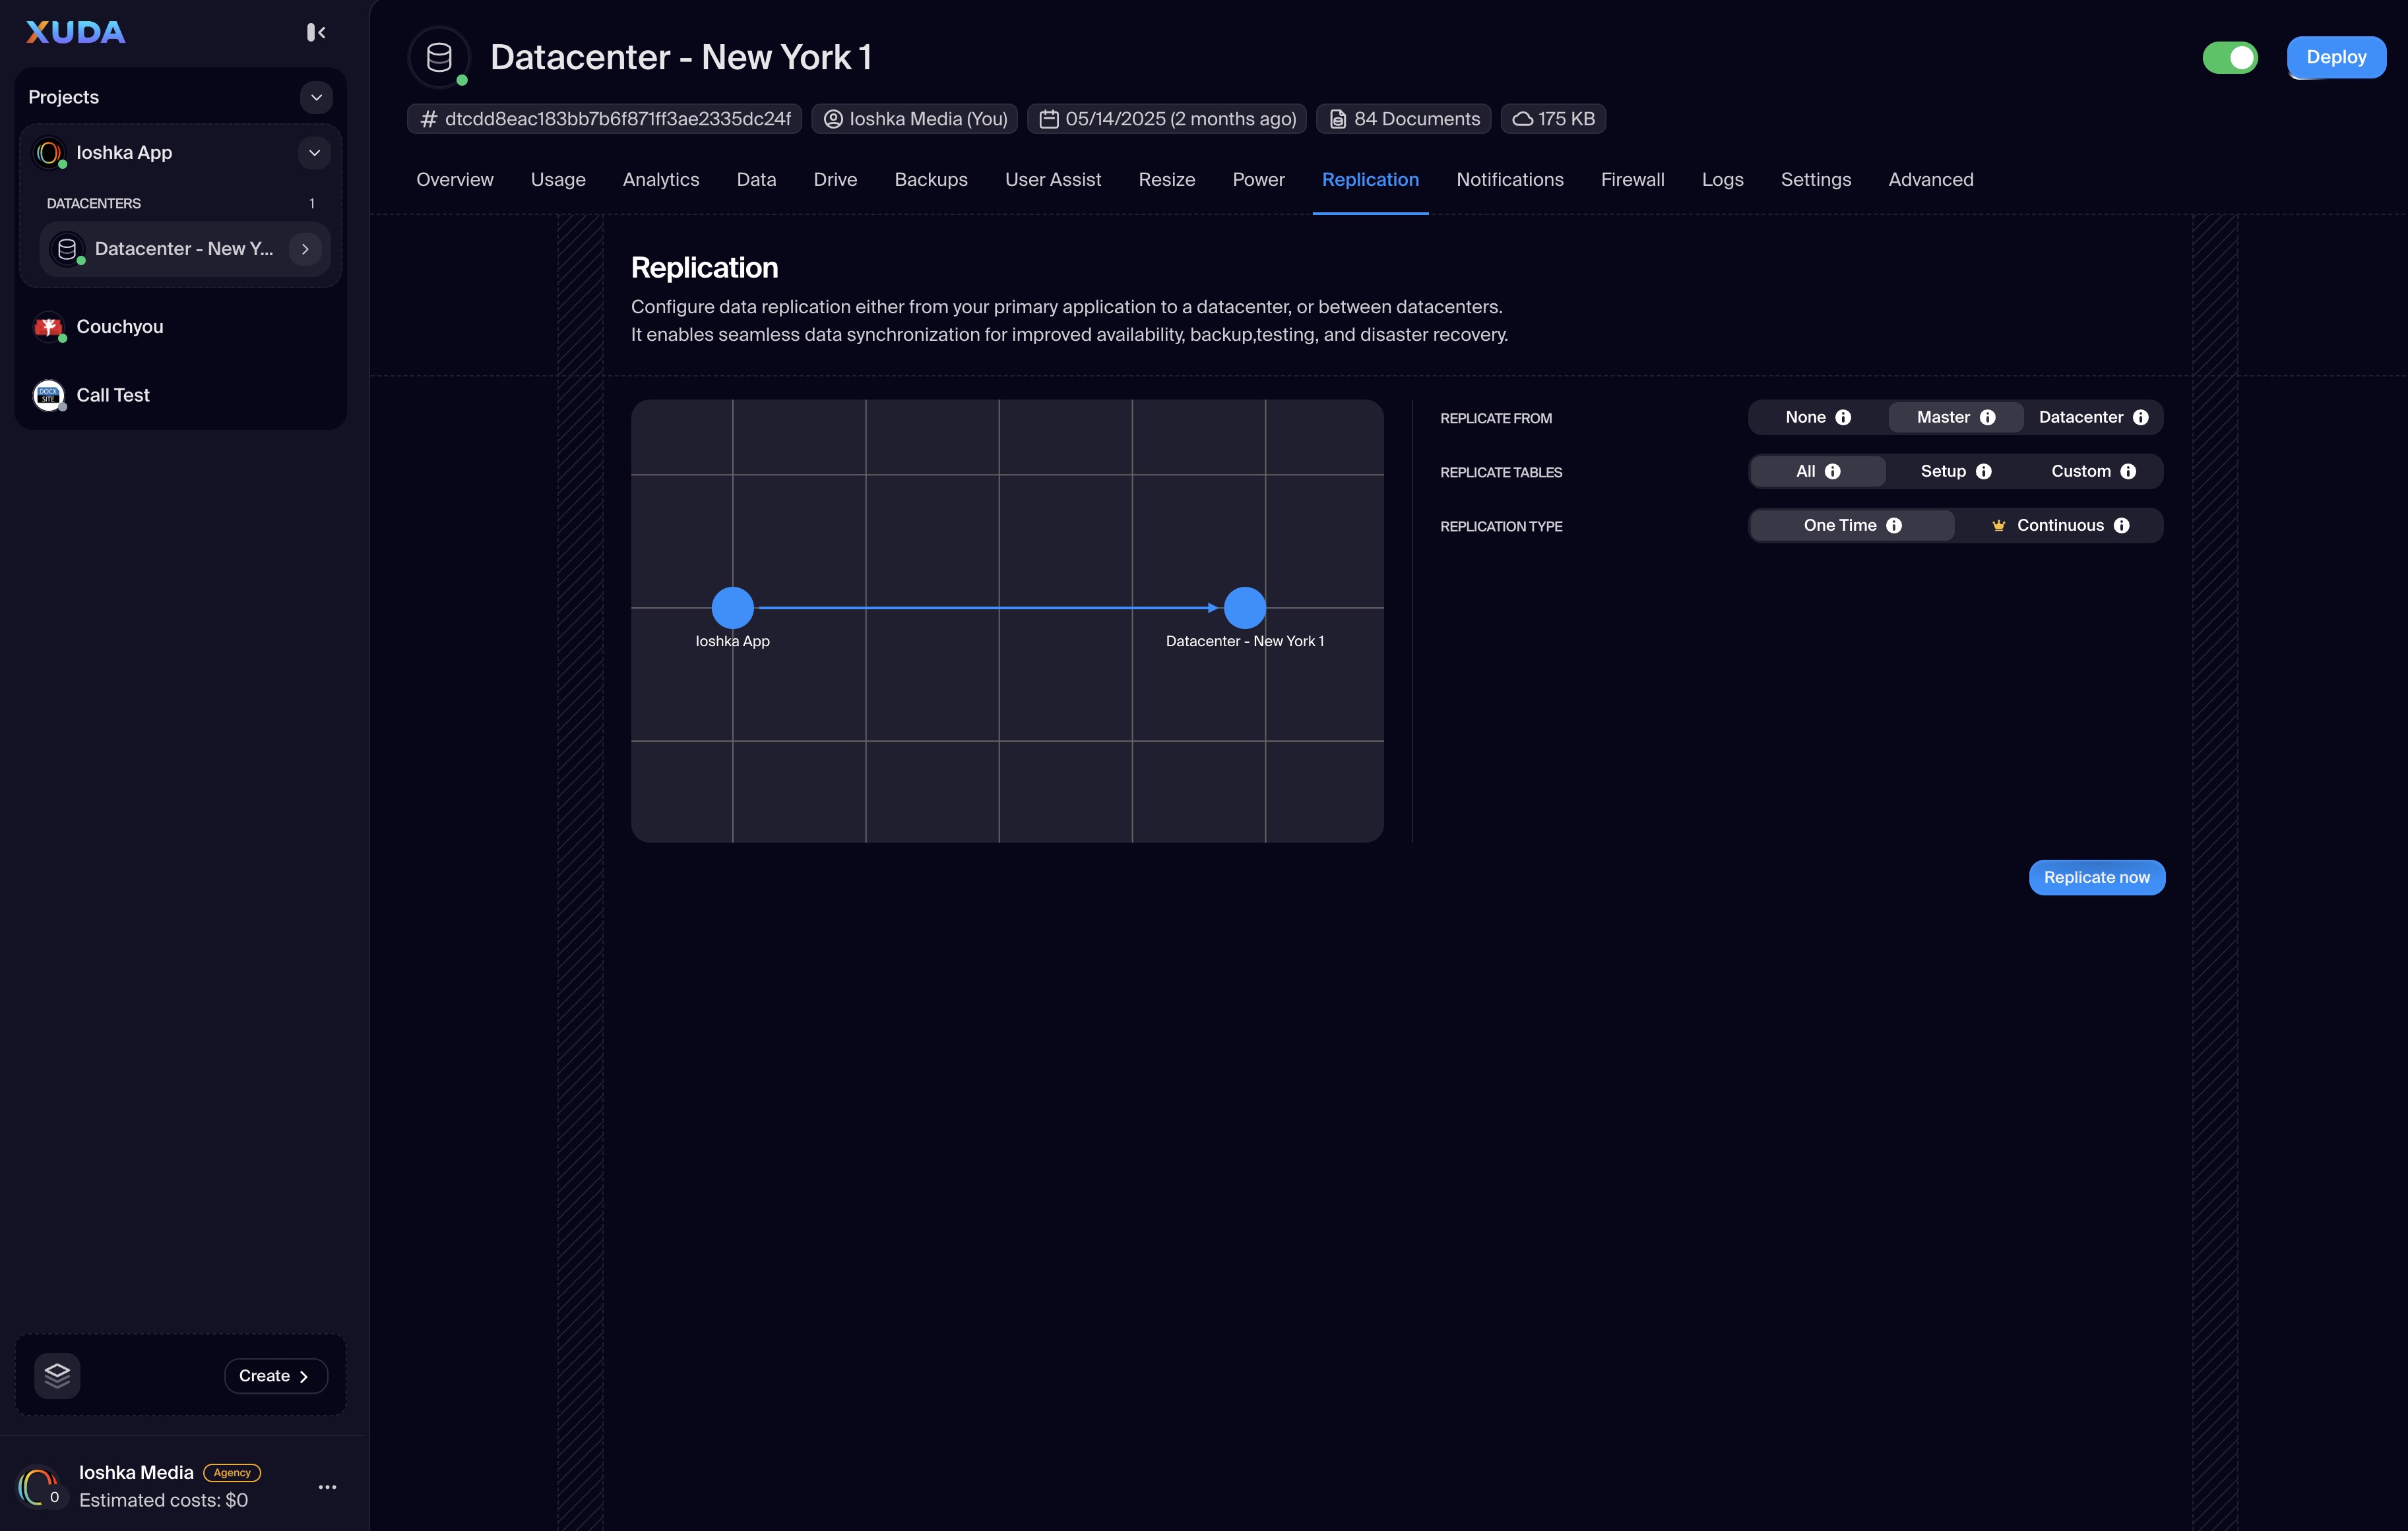2408x1531 pixels.
Task: Collapse the sidebar using the collapse icon
Action: (316, 32)
